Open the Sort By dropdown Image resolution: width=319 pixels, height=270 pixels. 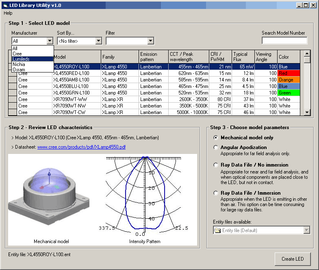click(x=99, y=41)
